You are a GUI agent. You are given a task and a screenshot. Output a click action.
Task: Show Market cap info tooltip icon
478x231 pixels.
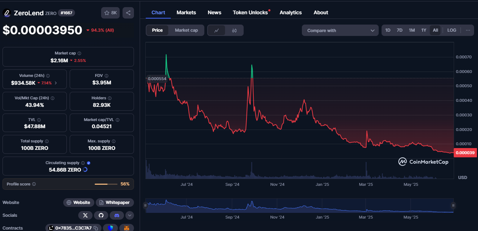(x=79, y=53)
